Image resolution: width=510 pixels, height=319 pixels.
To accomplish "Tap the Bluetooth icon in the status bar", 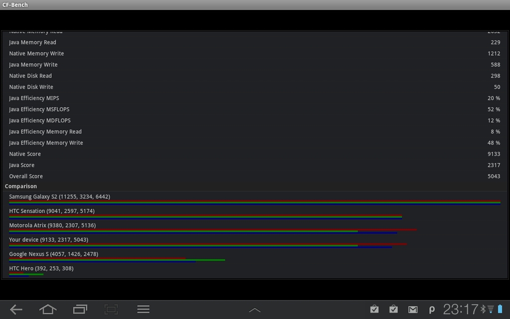I will [482, 309].
